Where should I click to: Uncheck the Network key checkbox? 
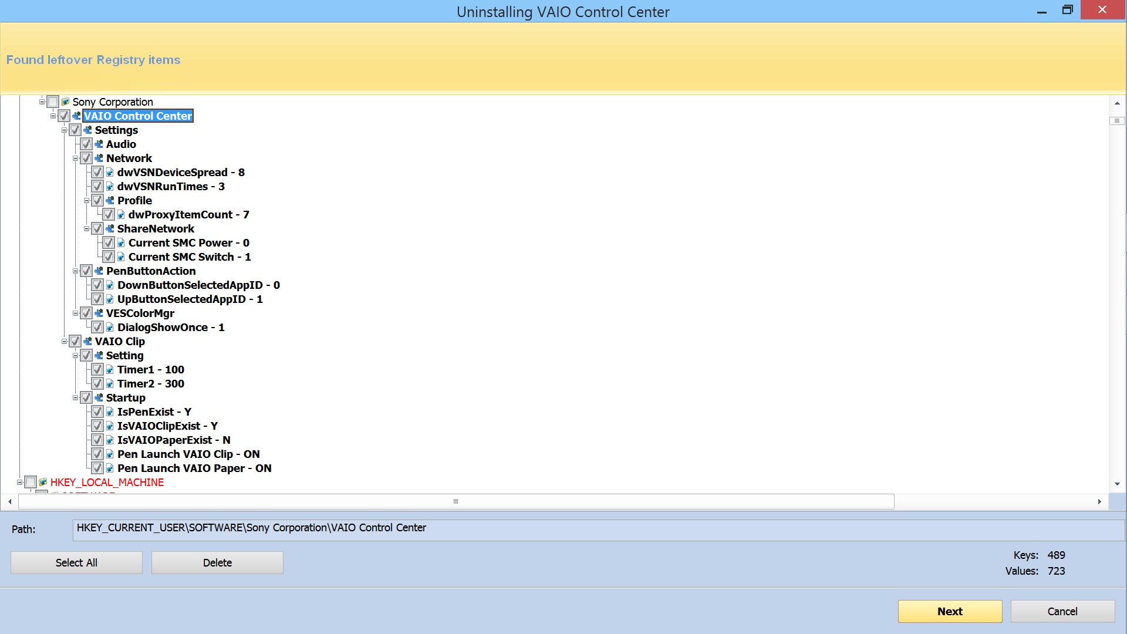(86, 158)
